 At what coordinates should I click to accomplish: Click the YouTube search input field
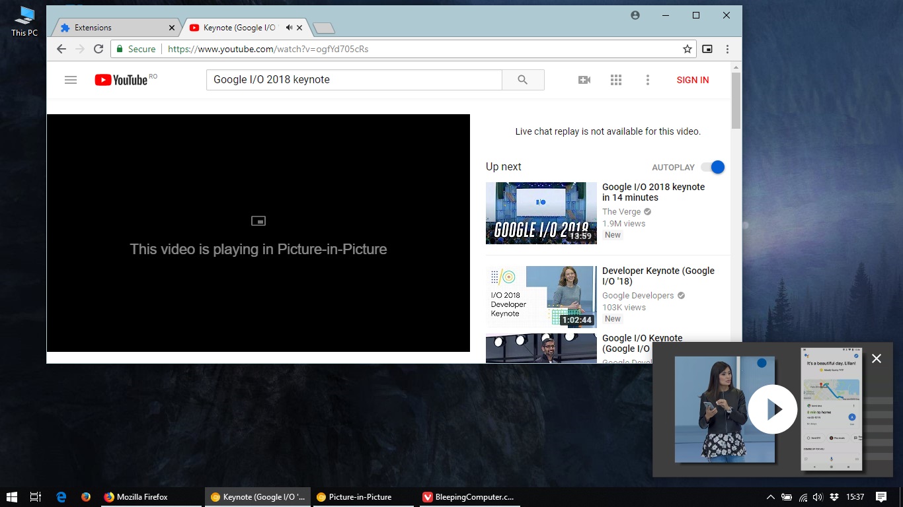(x=354, y=80)
